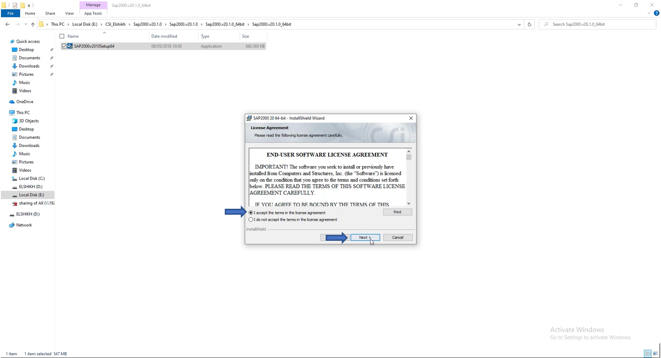Screen dimensions: 661x358
Task: Refresh the current folder view
Action: (529, 24)
